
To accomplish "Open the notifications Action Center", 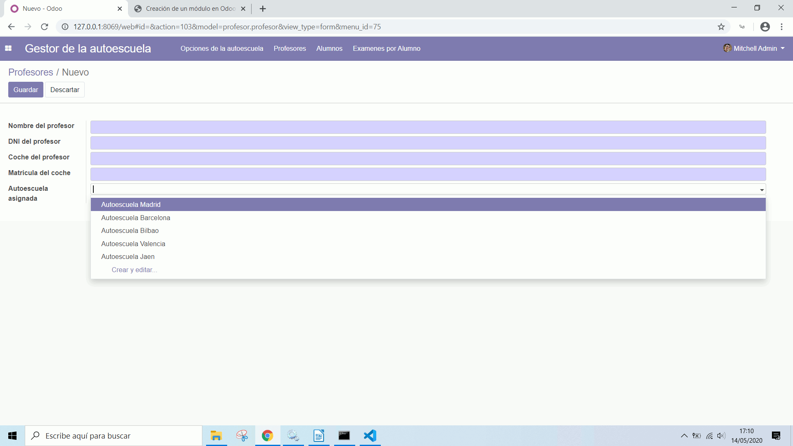I will tap(776, 436).
